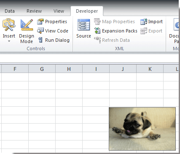Screen dimensions: 180x154
Task: Click the View Code icon
Action: tap(40, 31)
